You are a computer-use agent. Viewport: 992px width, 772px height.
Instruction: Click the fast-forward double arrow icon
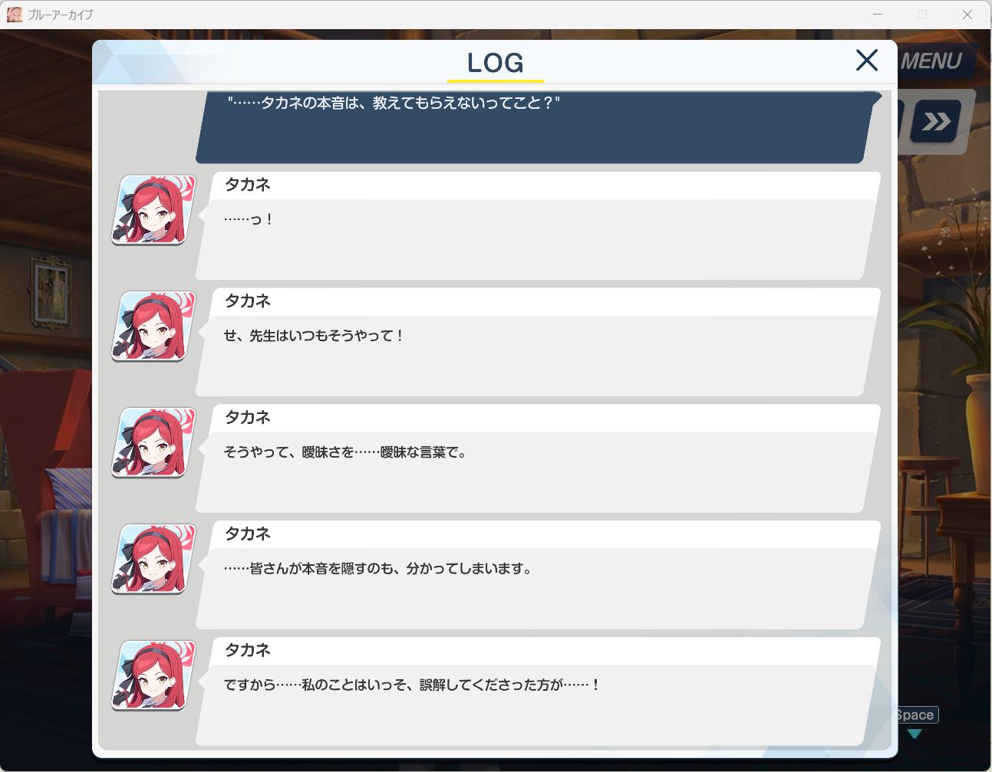point(935,121)
